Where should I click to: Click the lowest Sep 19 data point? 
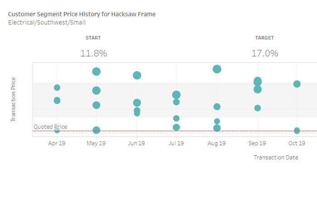point(258,108)
